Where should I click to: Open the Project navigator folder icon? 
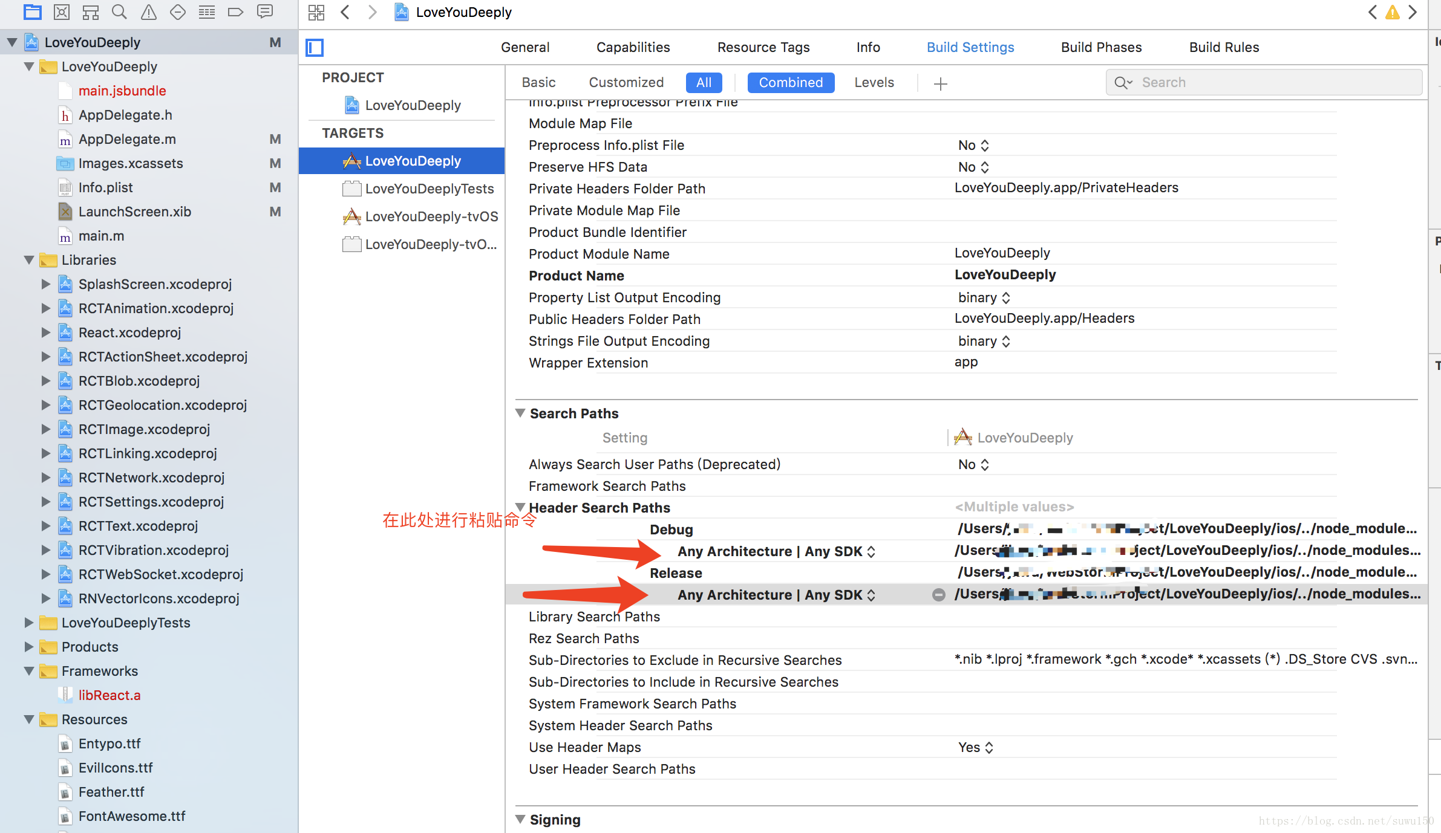33,11
